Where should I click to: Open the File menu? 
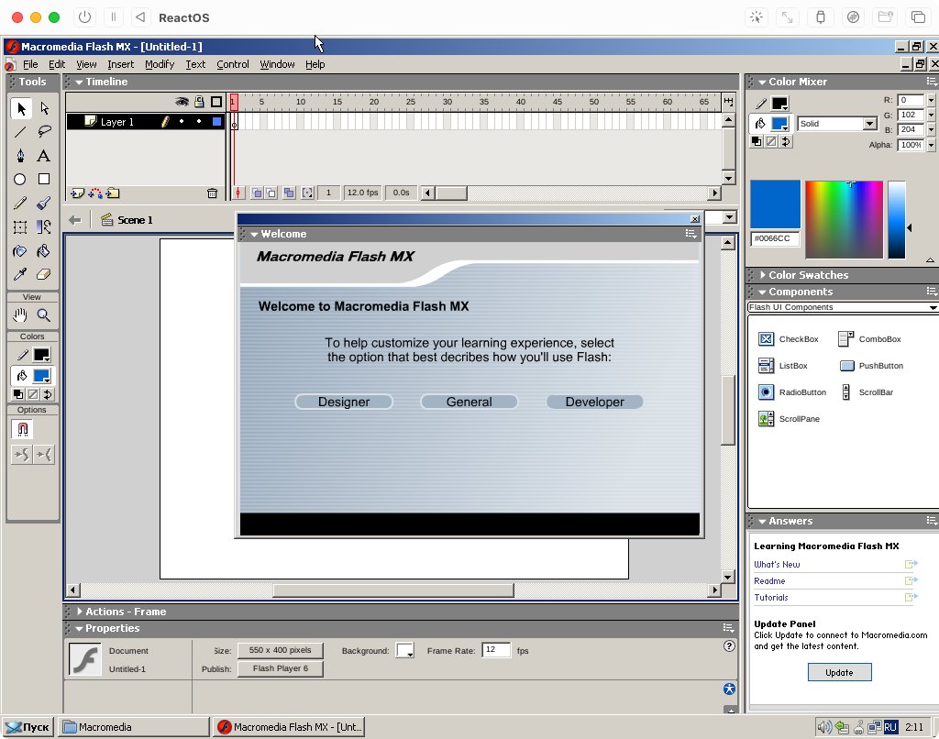click(x=30, y=64)
